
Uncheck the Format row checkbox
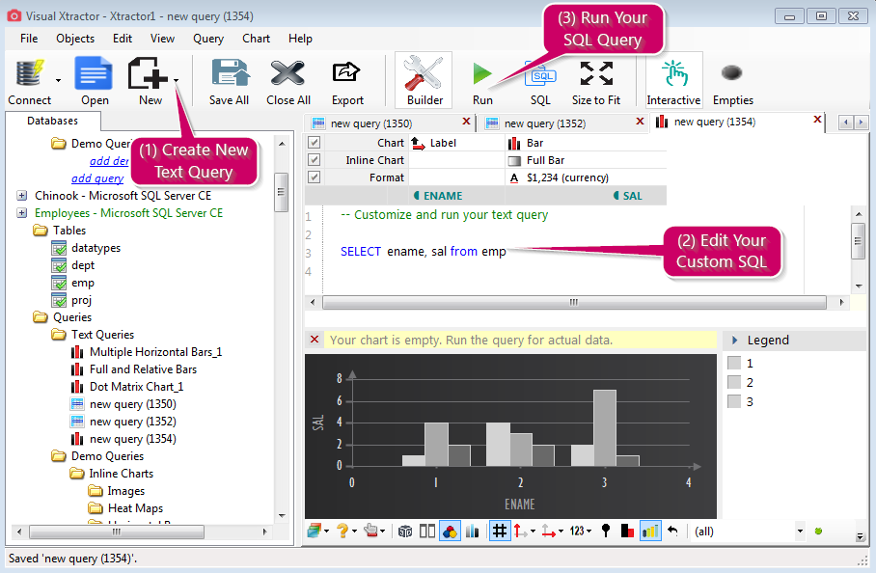point(314,177)
